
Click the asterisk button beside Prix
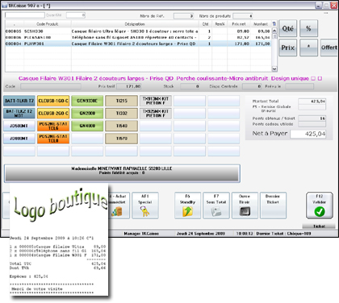tap(308, 48)
